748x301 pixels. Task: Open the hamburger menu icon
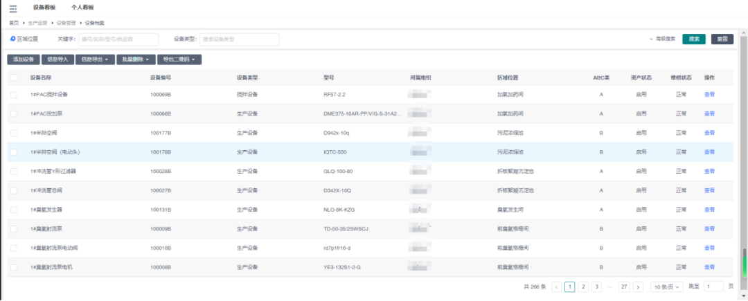click(x=12, y=9)
